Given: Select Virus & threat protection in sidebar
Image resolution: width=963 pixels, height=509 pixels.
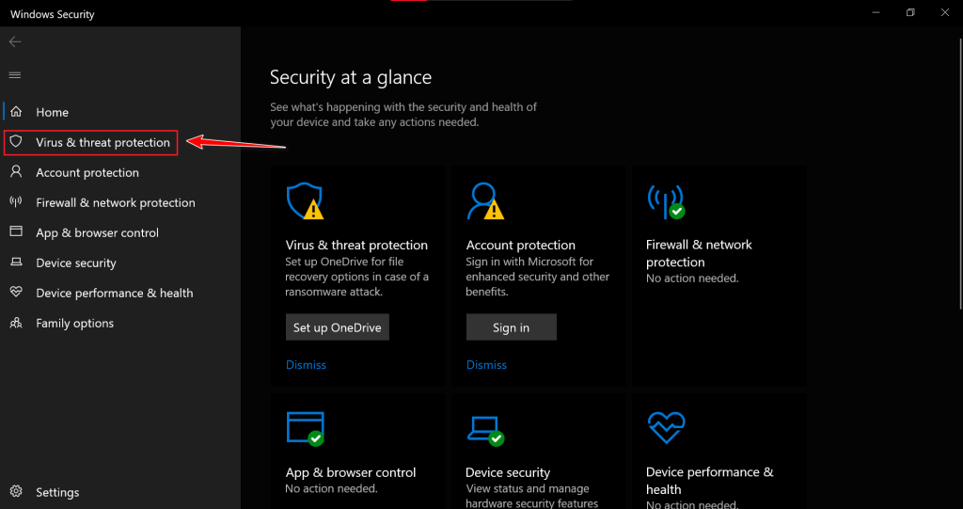Looking at the screenshot, I should 103,142.
